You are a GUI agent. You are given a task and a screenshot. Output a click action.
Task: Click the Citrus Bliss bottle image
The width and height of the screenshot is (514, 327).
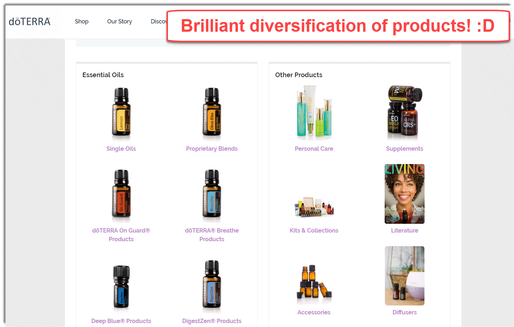pos(212,113)
